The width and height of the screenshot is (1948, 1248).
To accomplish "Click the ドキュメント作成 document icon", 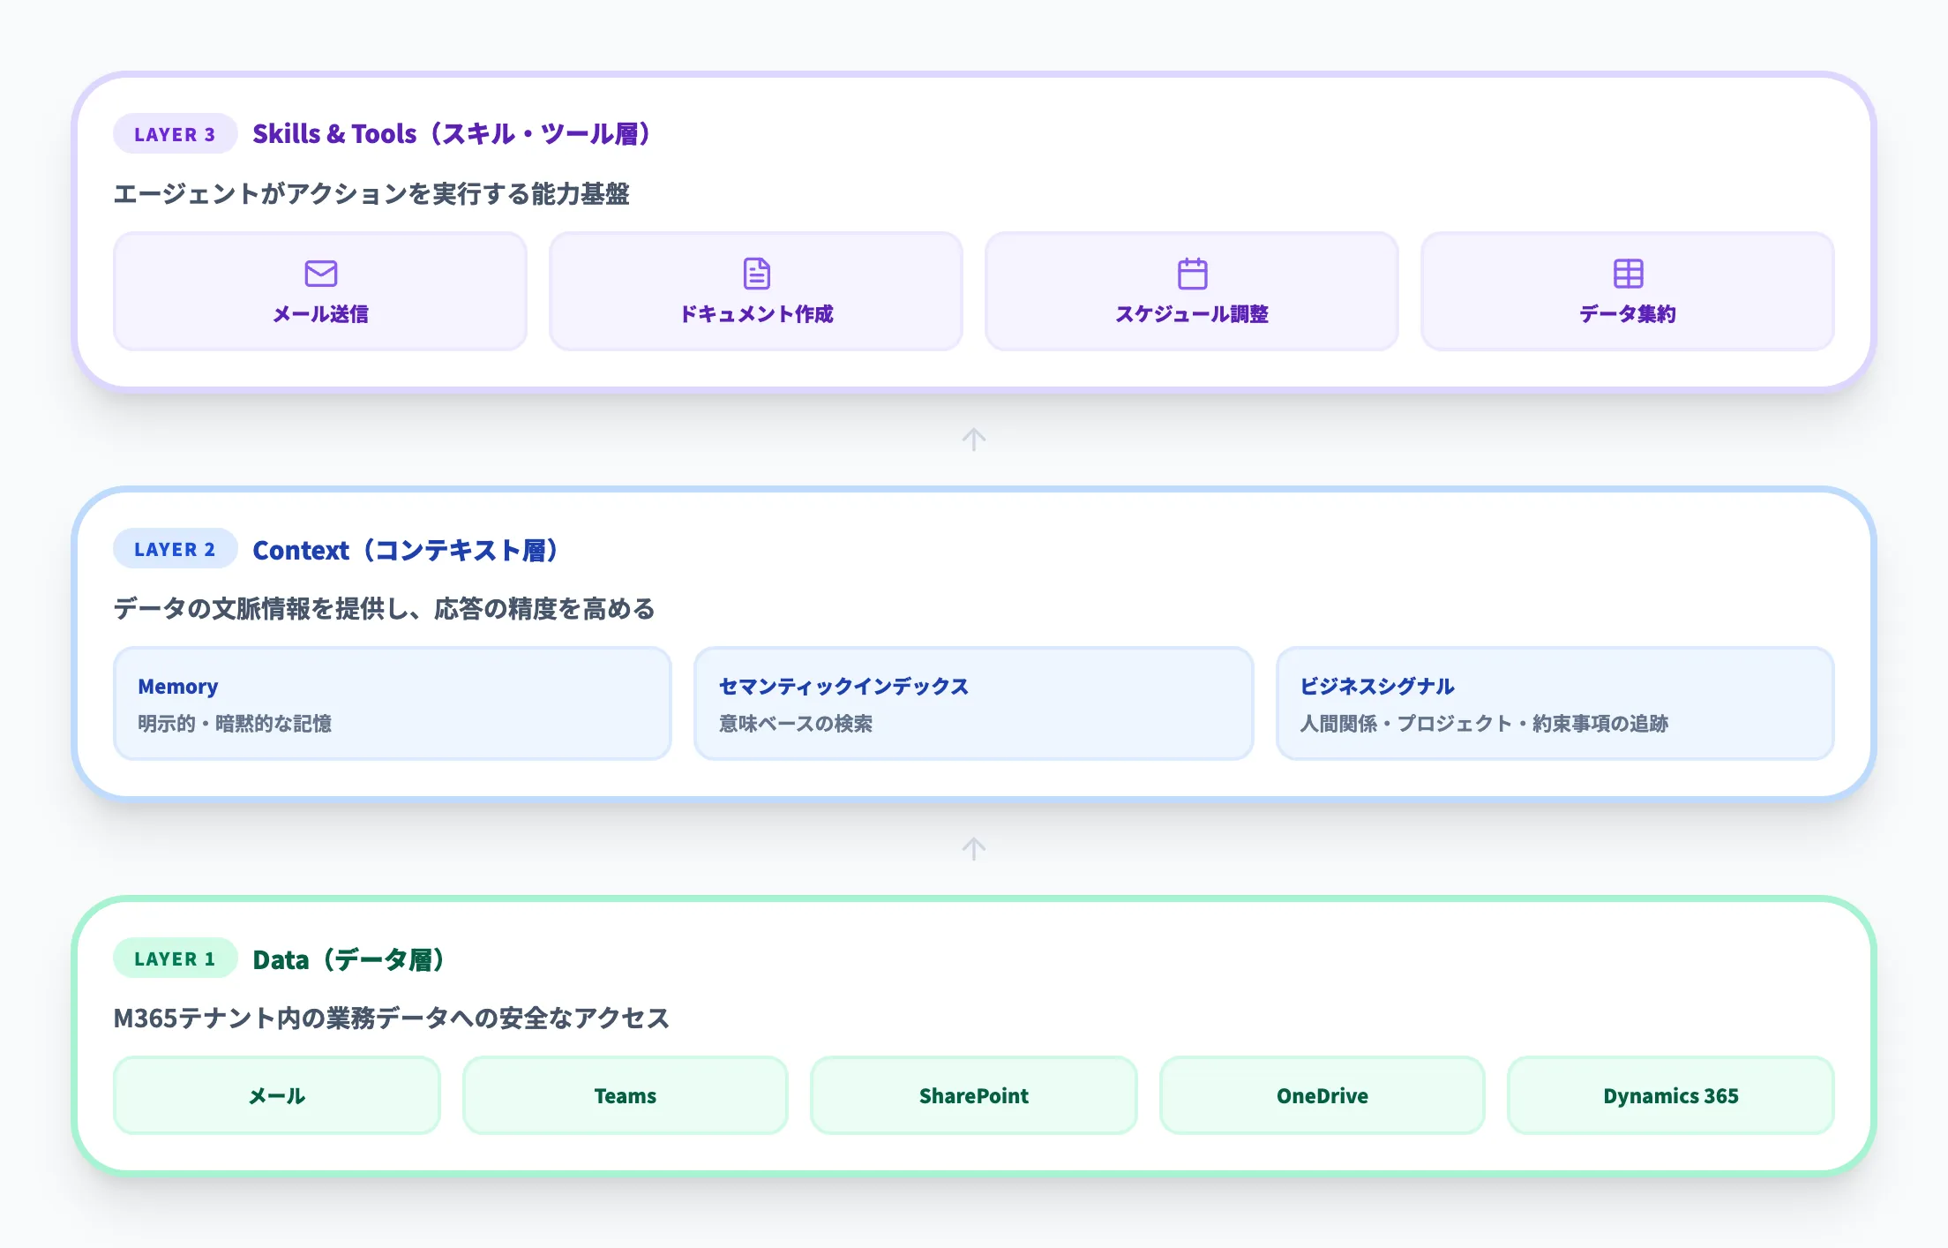I will (x=757, y=274).
